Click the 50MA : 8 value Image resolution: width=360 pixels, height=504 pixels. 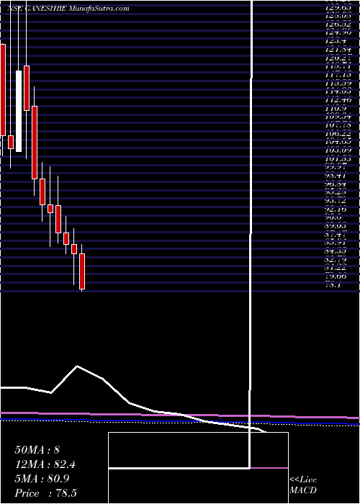click(x=37, y=450)
